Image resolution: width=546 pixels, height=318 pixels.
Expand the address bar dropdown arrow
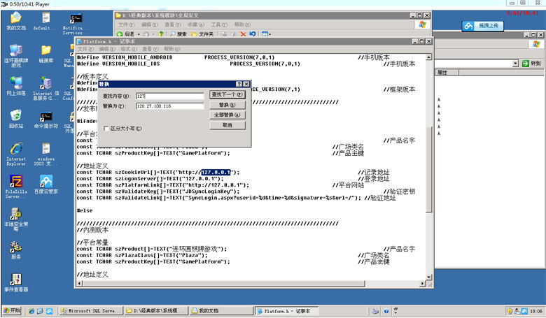click(515, 64)
